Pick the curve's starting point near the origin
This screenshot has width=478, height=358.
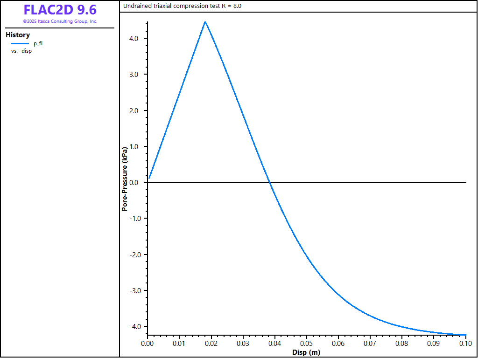pyautogui.click(x=149, y=178)
